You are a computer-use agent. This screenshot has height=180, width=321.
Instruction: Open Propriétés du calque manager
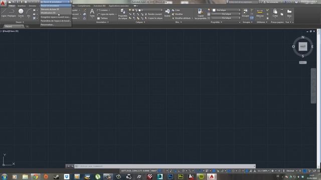click(123, 14)
